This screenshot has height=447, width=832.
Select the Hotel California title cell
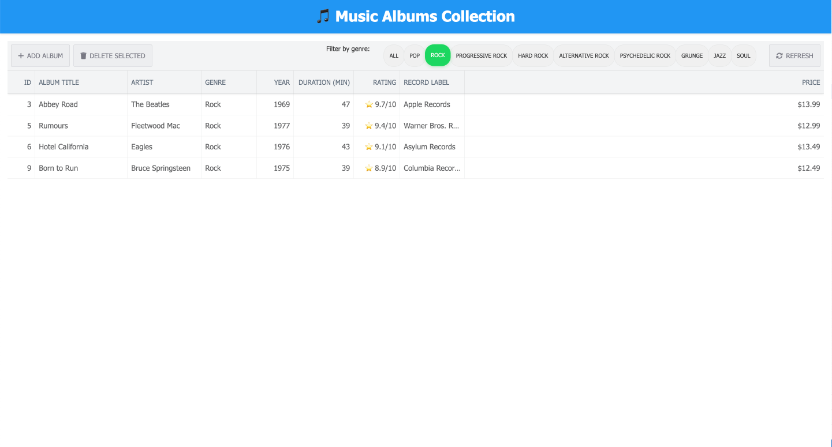point(81,147)
